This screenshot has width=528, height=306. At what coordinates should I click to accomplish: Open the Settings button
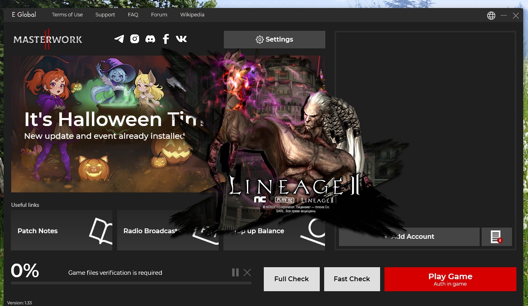[x=274, y=40]
